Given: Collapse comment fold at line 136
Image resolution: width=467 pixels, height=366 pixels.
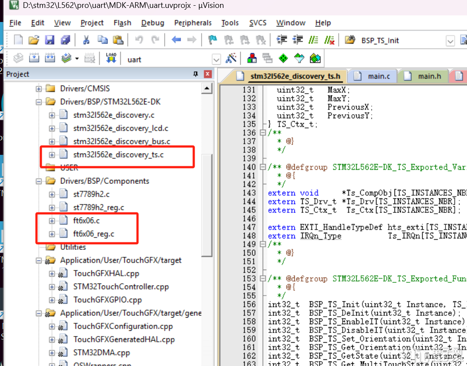Looking at the screenshot, I should pos(263,132).
